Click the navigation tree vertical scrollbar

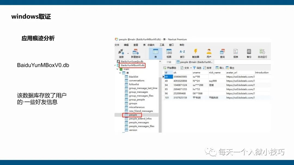click(160, 105)
